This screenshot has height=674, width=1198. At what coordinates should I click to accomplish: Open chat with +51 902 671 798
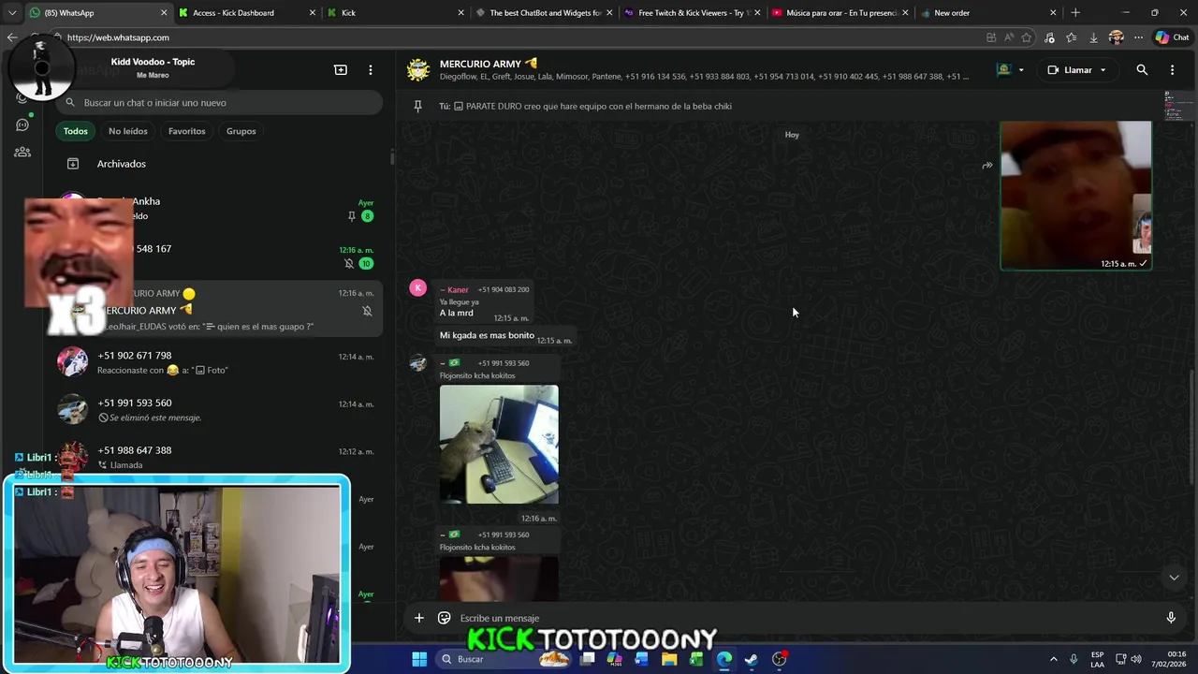tap(219, 362)
